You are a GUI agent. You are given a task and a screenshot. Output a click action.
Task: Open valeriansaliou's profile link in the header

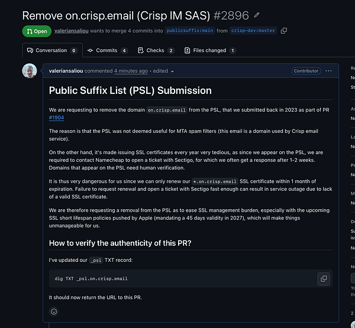[x=72, y=31]
